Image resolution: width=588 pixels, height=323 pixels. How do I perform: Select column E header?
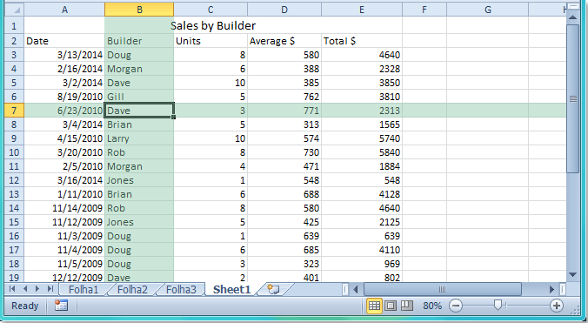362,10
